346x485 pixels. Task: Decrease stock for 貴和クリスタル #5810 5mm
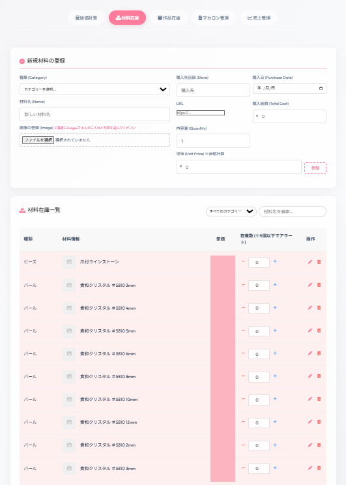243,331
